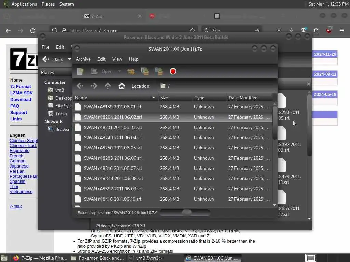
Task: Go back with the archive left arrow
Action: (80, 86)
